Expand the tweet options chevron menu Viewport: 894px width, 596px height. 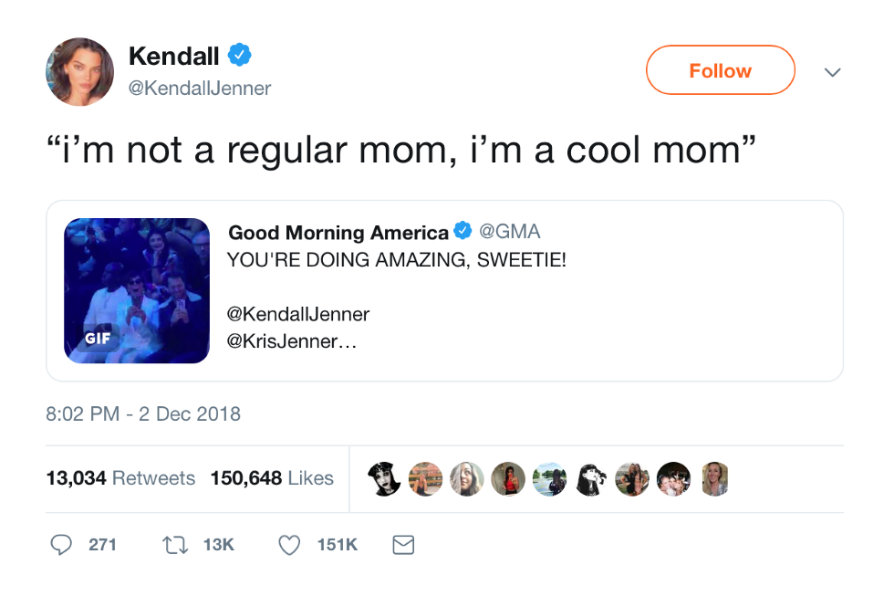[832, 71]
